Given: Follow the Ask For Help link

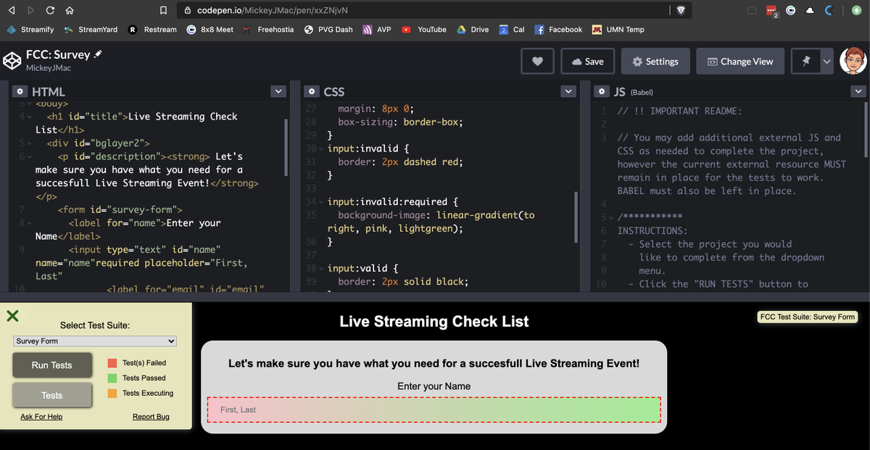Looking at the screenshot, I should 41,417.
